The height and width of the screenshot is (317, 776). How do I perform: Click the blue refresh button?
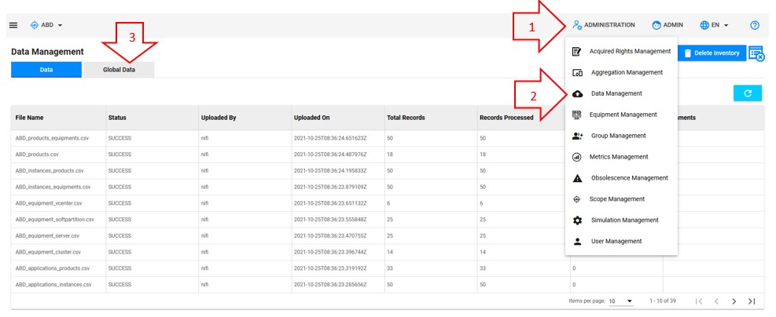(x=747, y=93)
